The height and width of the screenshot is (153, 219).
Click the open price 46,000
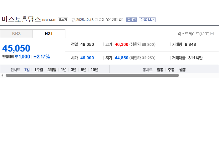[87, 58]
